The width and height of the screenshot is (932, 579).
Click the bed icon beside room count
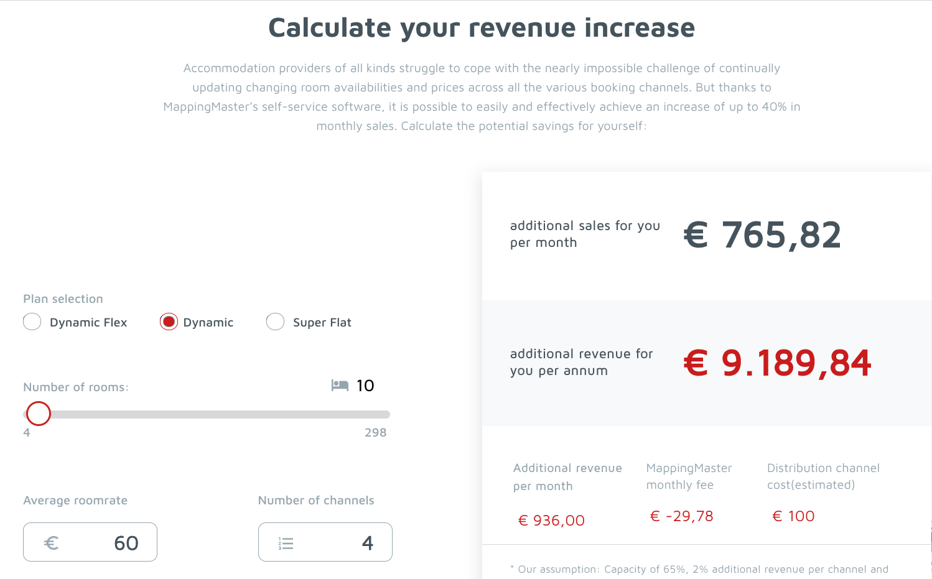click(x=340, y=386)
